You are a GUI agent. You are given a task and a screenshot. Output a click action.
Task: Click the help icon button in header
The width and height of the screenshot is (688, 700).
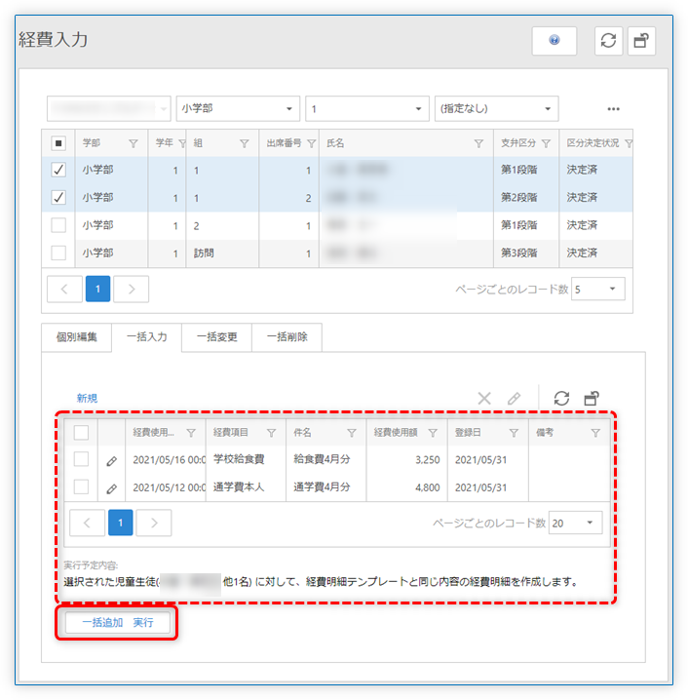click(x=554, y=41)
